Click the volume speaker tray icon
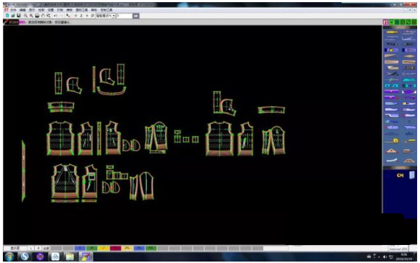 385,257
